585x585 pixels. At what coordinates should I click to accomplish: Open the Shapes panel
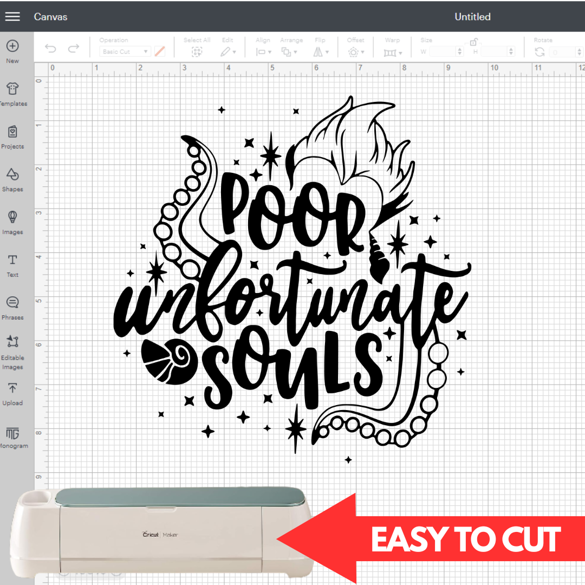[x=12, y=180]
